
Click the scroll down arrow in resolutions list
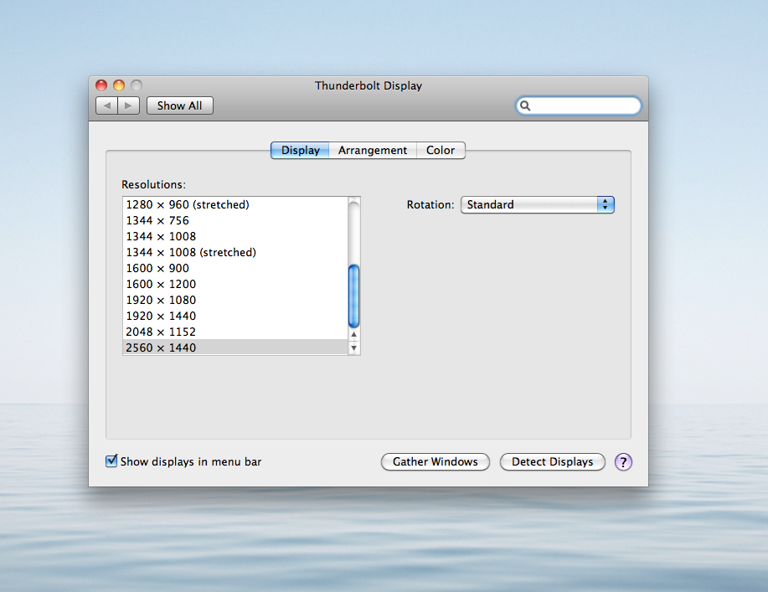[x=353, y=348]
